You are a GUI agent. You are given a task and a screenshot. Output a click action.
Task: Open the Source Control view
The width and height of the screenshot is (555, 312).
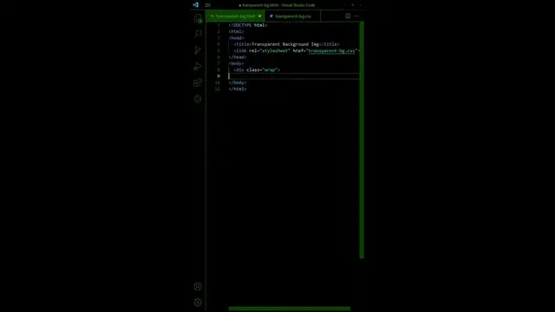click(x=198, y=50)
